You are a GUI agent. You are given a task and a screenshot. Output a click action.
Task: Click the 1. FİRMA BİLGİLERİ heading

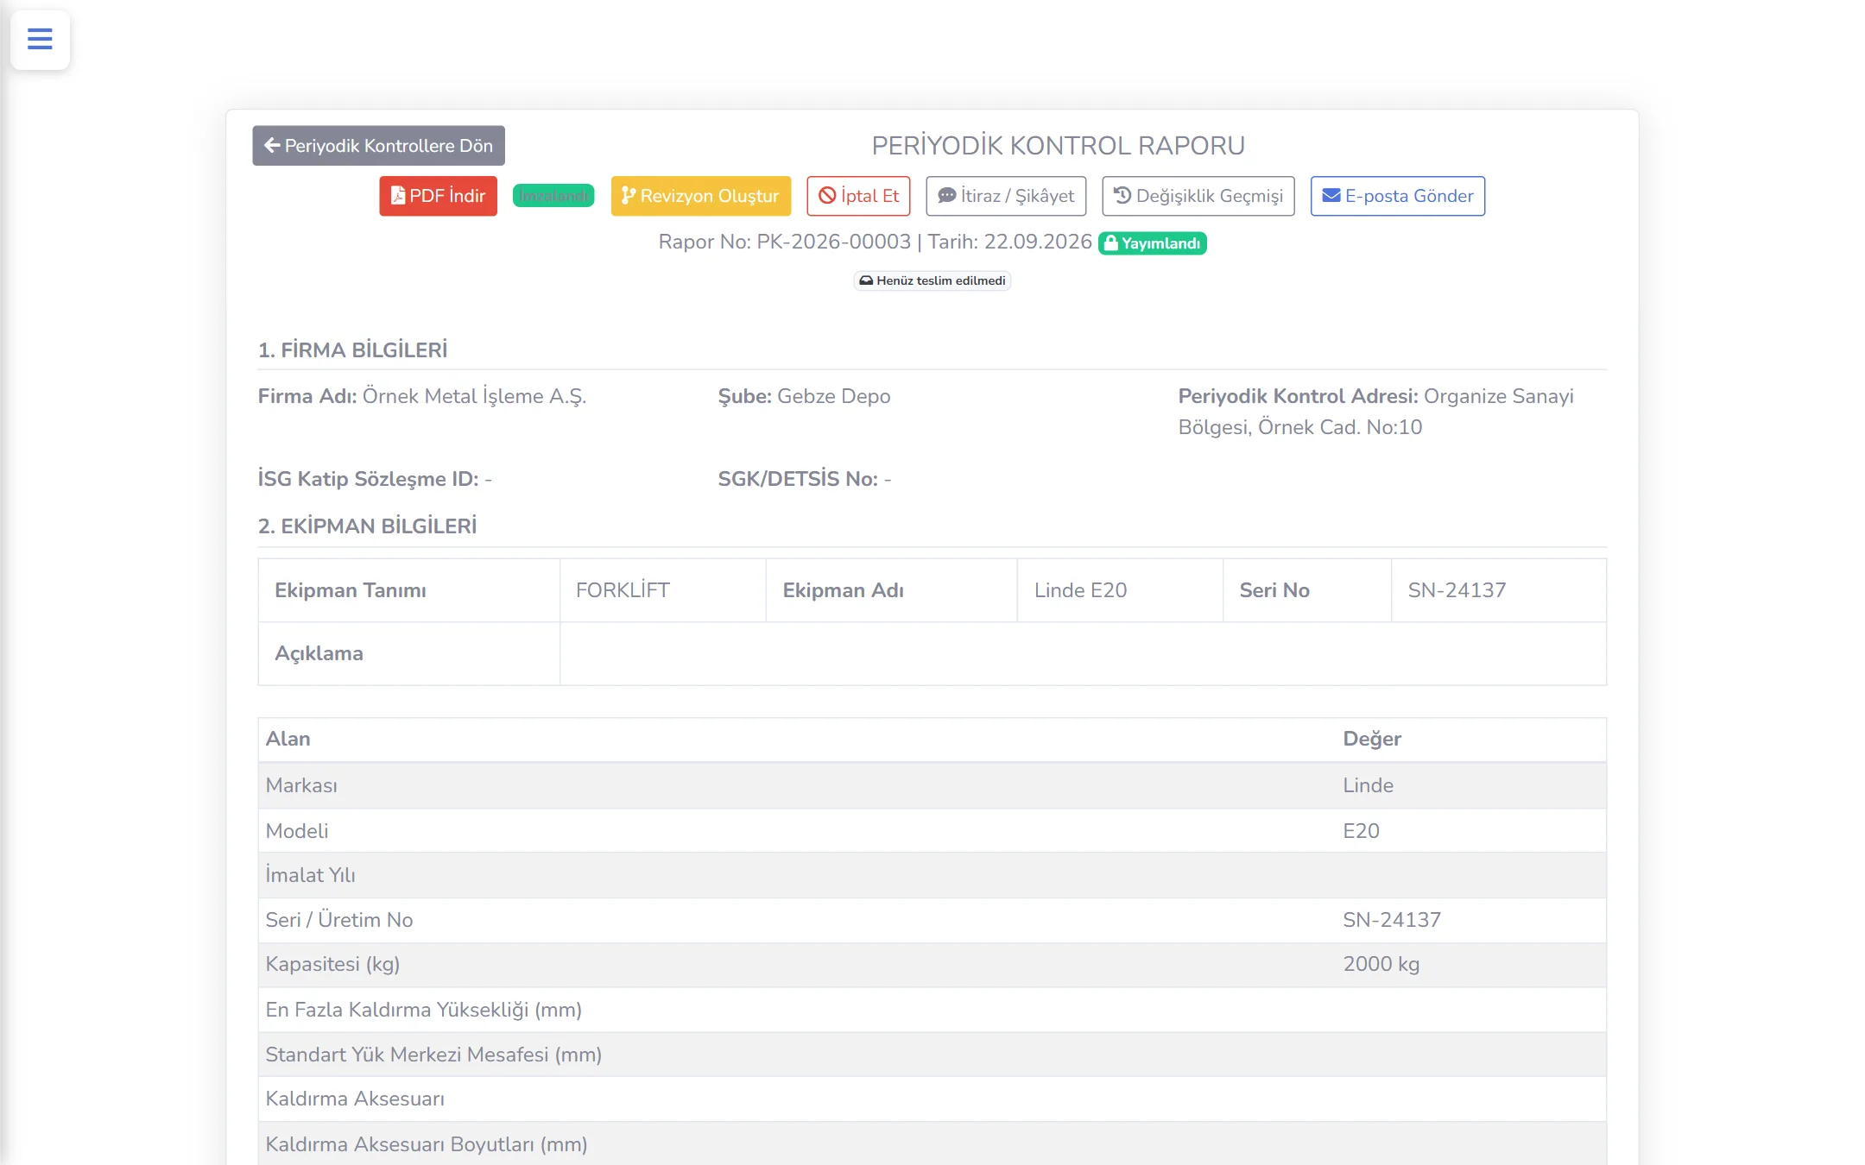point(352,349)
